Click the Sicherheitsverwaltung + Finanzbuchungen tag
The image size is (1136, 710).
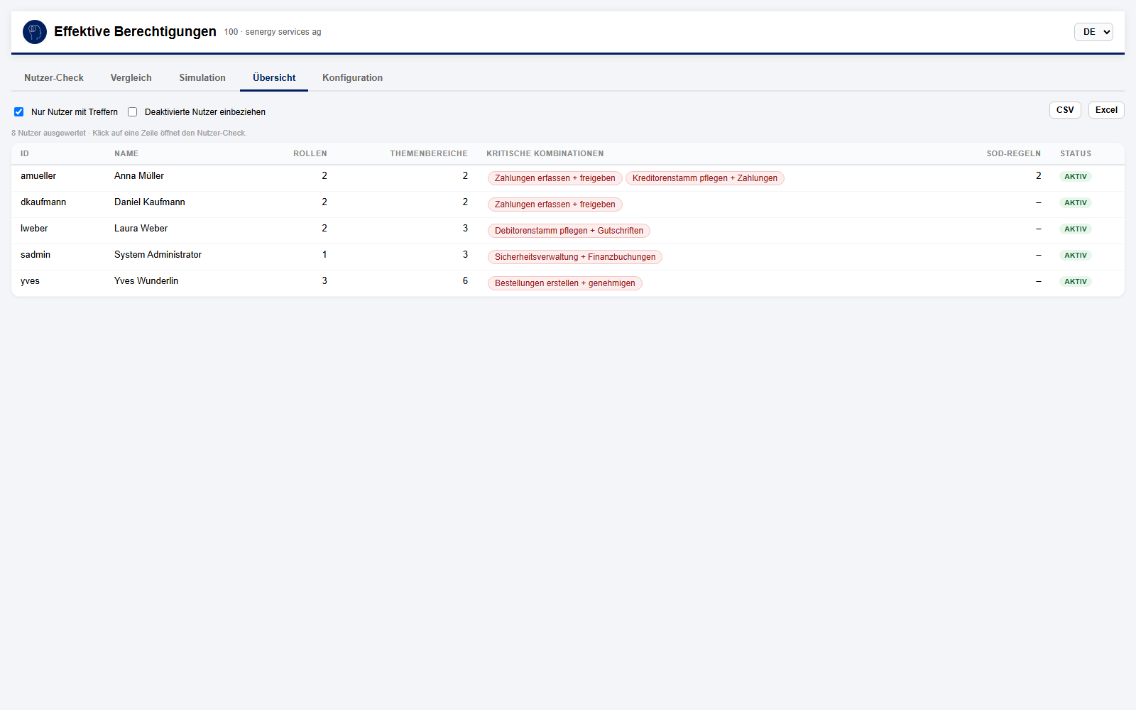pyautogui.click(x=575, y=257)
